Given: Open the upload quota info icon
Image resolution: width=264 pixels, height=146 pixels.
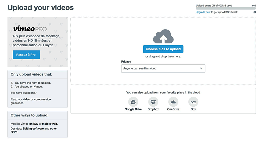Looking at the screenshot, I should tap(255, 12).
